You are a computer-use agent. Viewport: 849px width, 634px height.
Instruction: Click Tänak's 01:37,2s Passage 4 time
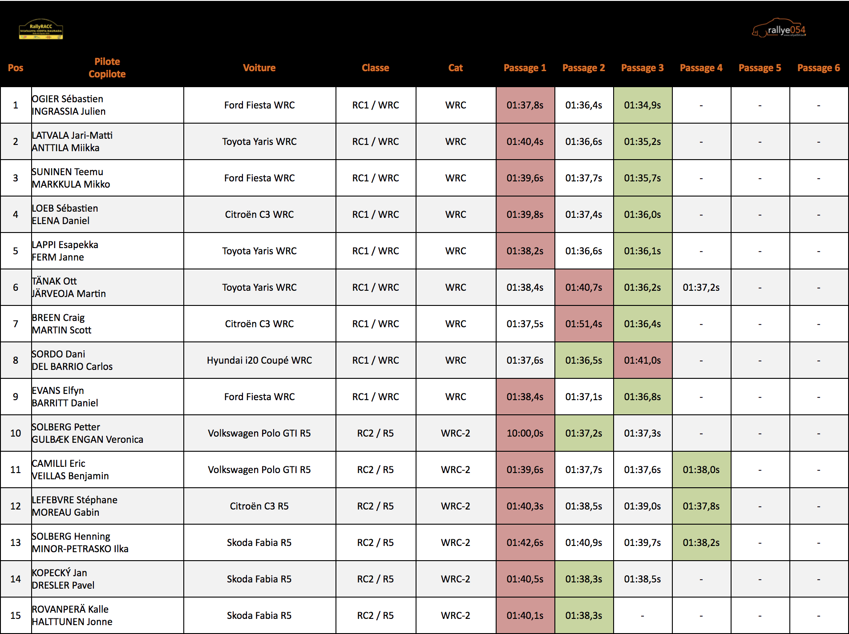click(701, 288)
